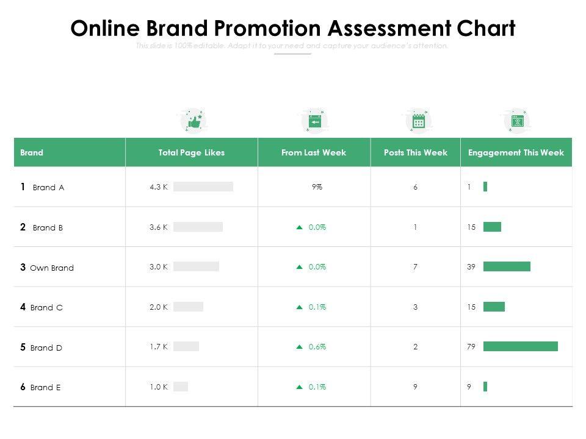Click Brand D green up-arrow indicator
586x439 pixels.
[299, 347]
